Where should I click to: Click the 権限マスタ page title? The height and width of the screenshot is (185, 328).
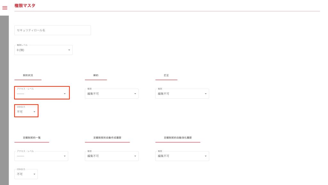coord(25,5)
